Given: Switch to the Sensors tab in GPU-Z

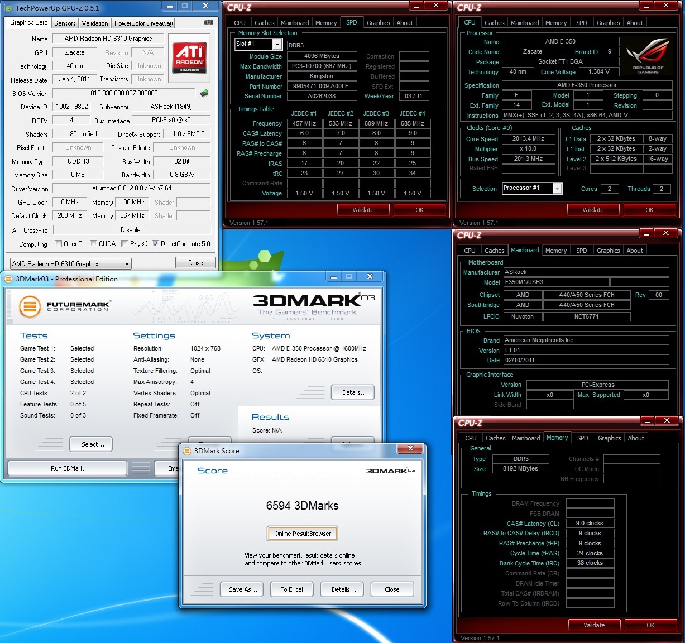Looking at the screenshot, I should pyautogui.click(x=65, y=23).
